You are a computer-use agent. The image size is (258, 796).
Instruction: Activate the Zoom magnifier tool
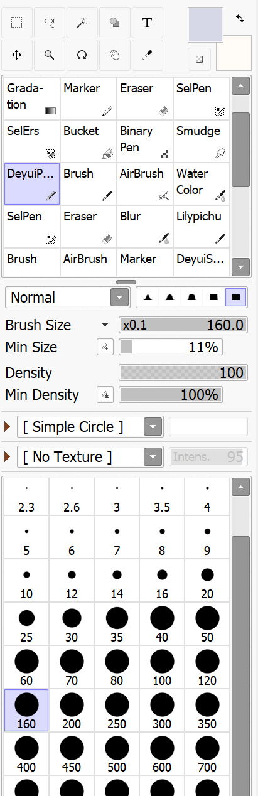pyautogui.click(x=50, y=55)
